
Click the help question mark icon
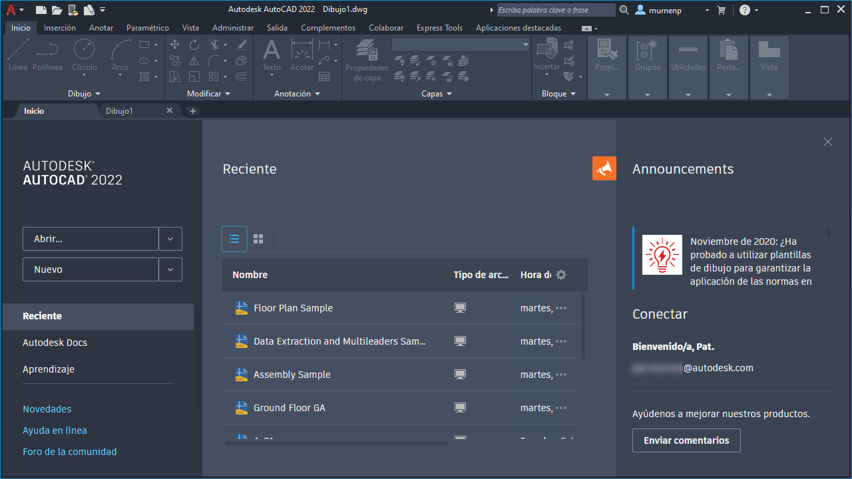tap(745, 10)
